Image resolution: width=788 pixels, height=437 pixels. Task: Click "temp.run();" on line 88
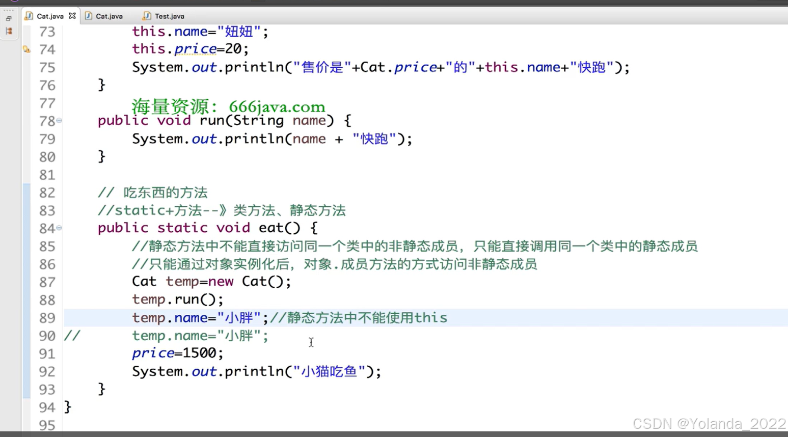pyautogui.click(x=178, y=299)
